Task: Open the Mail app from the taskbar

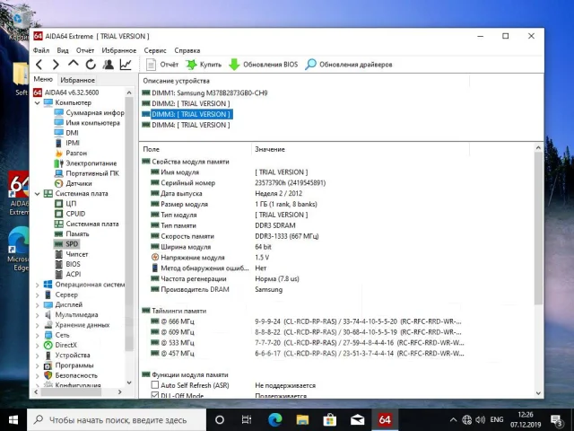Action: 357,420
